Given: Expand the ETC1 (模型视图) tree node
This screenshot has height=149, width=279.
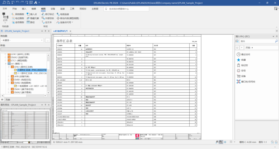Looking at the screenshot, I should [x=5, y=61].
